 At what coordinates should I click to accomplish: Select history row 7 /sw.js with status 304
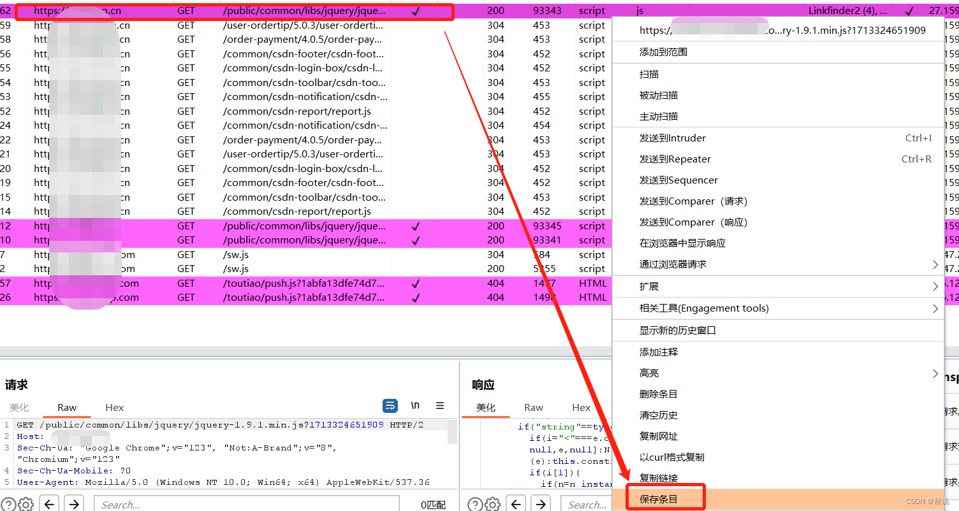pyautogui.click(x=306, y=255)
